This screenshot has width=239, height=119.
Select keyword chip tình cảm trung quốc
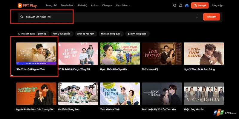click(x=111, y=34)
